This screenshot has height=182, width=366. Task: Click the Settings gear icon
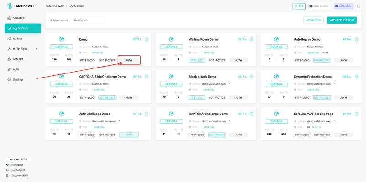(9, 79)
